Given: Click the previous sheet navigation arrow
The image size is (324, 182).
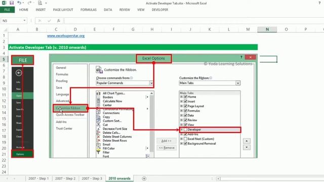Looking at the screenshot, I should point(7,178).
